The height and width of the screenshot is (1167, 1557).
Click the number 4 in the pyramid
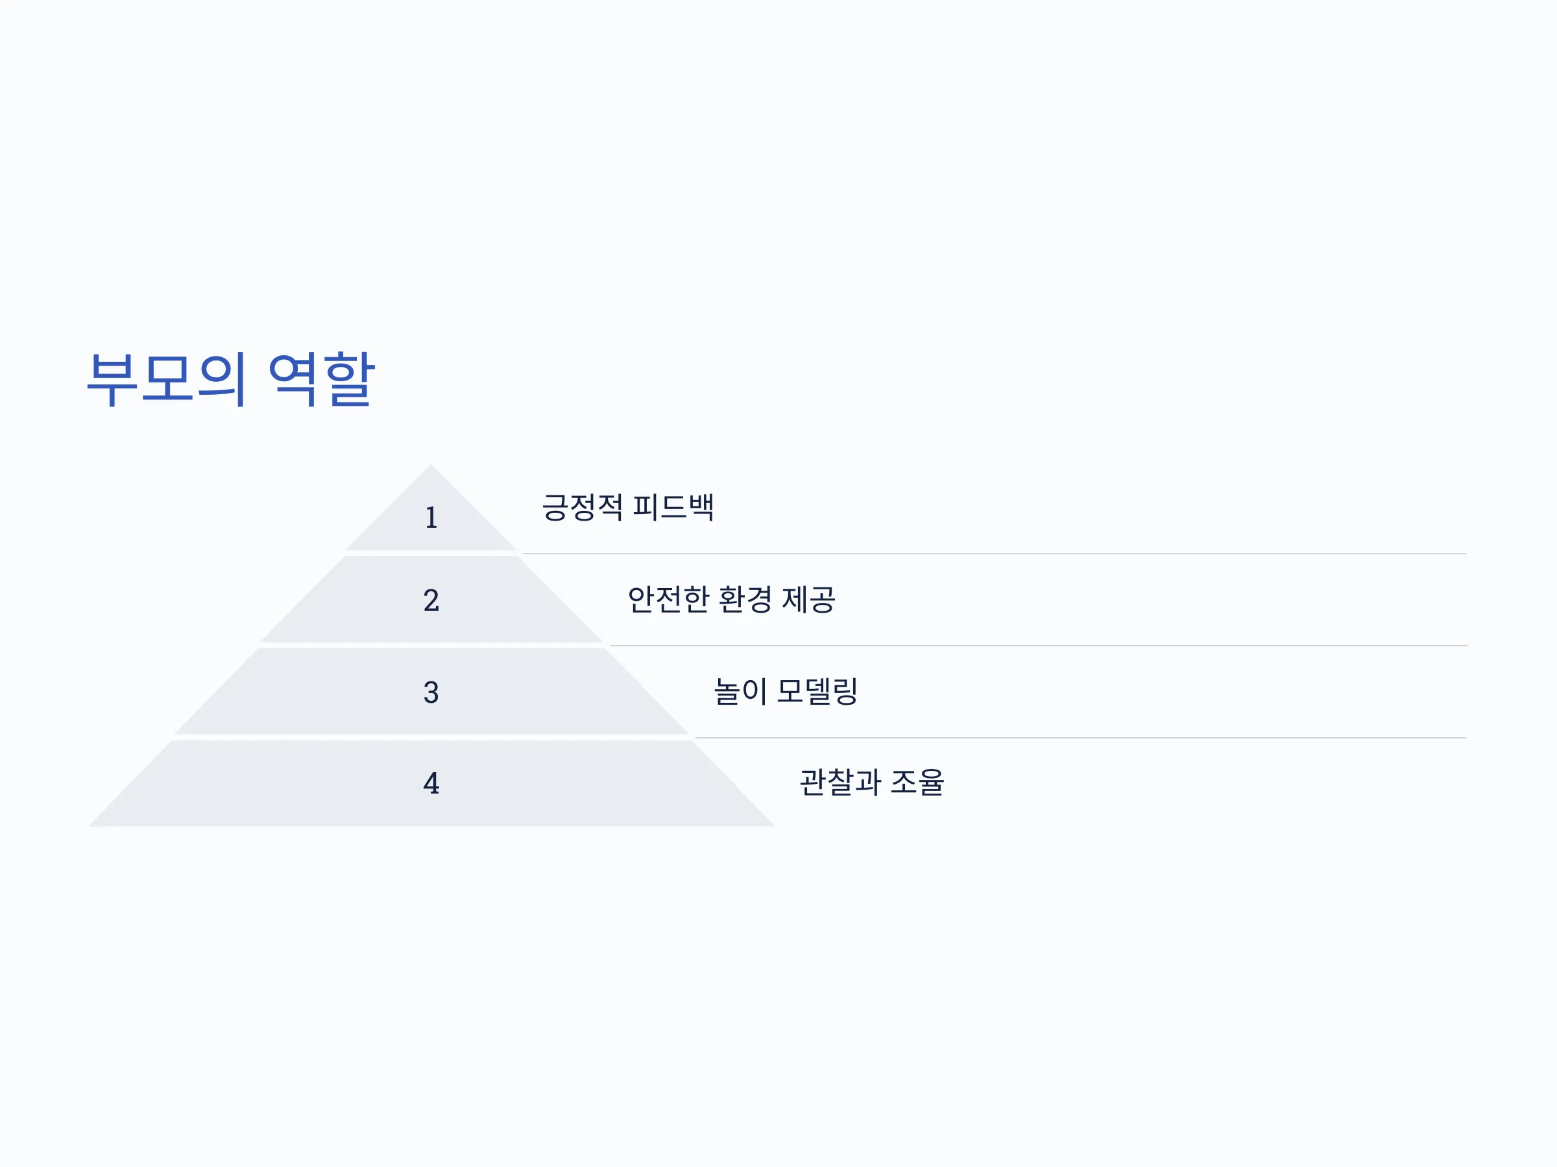click(x=431, y=783)
